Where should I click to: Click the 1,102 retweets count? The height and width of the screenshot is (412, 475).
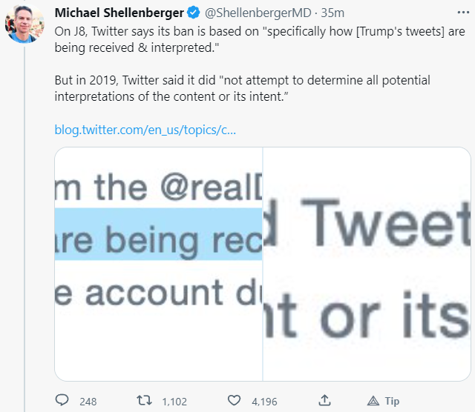pos(174,402)
